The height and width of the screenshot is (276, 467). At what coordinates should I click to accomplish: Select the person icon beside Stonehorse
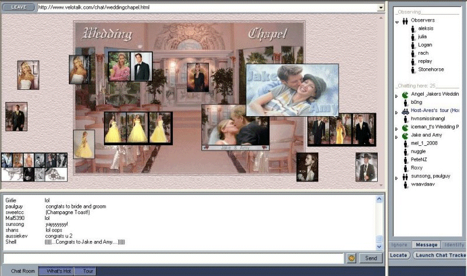click(x=413, y=69)
